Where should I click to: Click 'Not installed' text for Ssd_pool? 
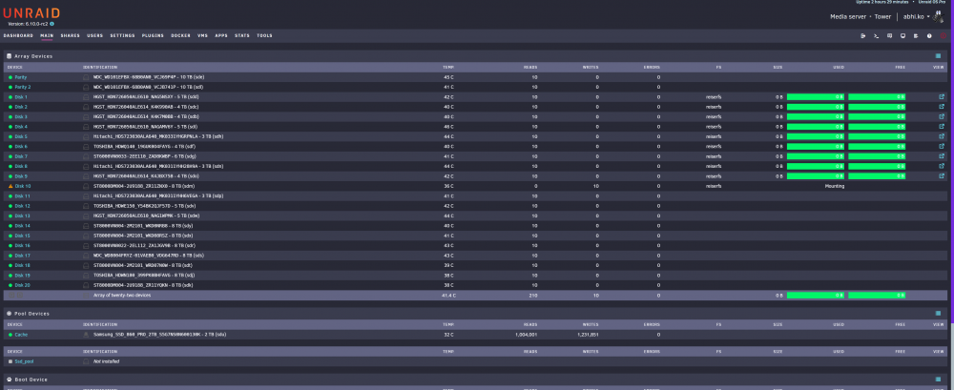coord(106,361)
